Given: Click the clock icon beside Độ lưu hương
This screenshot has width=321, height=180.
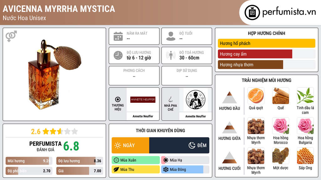Looking at the screenshot, I should (x=118, y=55).
